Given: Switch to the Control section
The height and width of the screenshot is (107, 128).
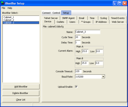Looking at the screenshot, I should [x=56, y=13].
